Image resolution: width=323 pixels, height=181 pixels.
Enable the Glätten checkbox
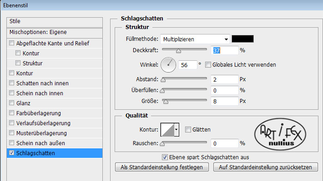pos(188,130)
